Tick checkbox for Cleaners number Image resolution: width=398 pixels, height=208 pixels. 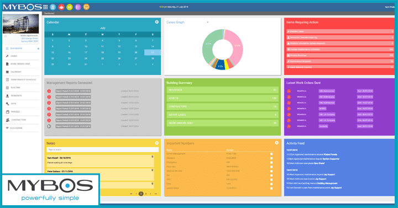pos(271,158)
